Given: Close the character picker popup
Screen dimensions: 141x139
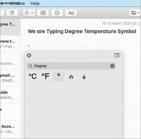Looking at the screenshot, I should click(x=29, y=55).
